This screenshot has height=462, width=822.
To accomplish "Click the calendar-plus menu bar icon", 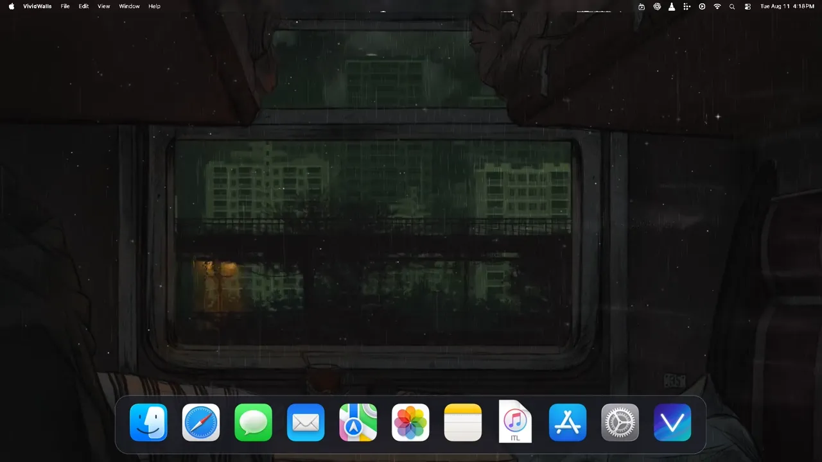I will 642,6.
